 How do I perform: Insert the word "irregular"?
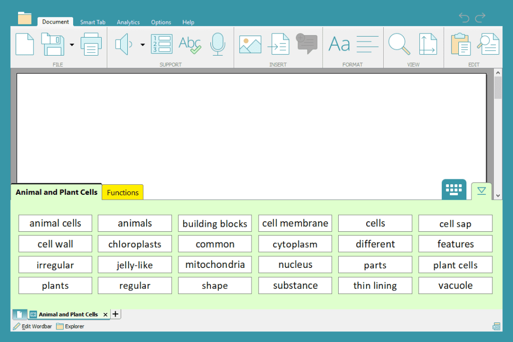point(55,264)
